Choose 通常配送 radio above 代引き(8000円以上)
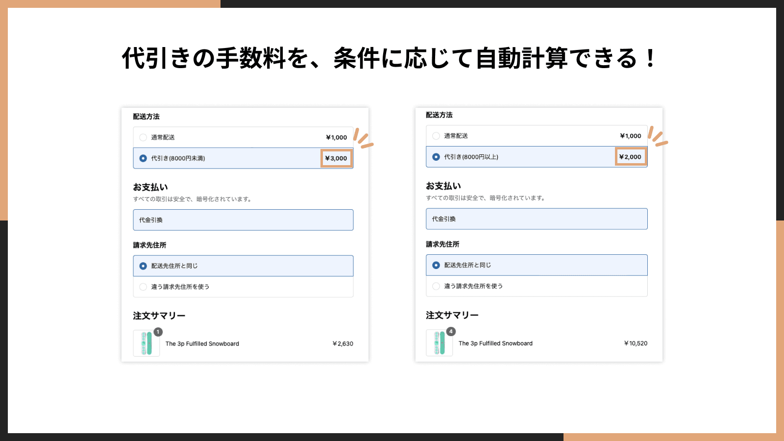Screen dimensions: 784x441 click(x=436, y=136)
